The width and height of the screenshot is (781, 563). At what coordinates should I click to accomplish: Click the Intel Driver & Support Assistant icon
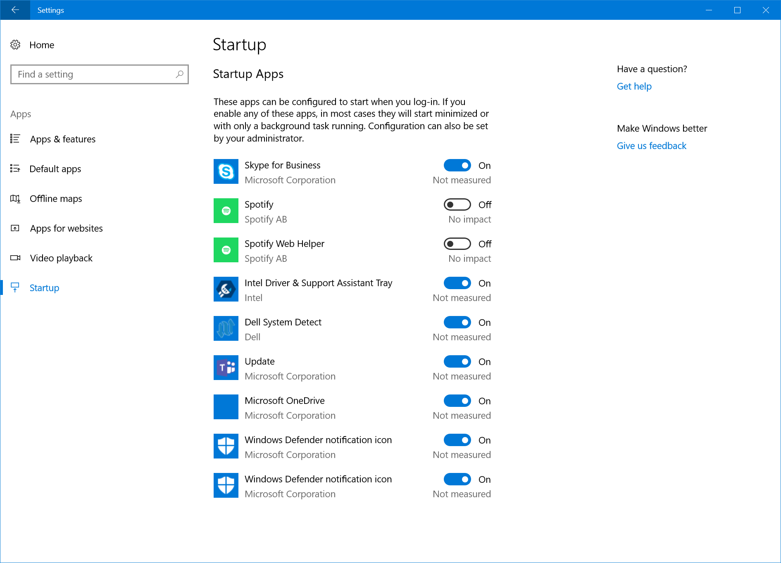point(226,289)
